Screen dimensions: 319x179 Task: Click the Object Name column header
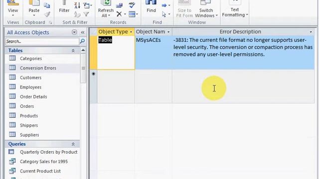click(151, 32)
